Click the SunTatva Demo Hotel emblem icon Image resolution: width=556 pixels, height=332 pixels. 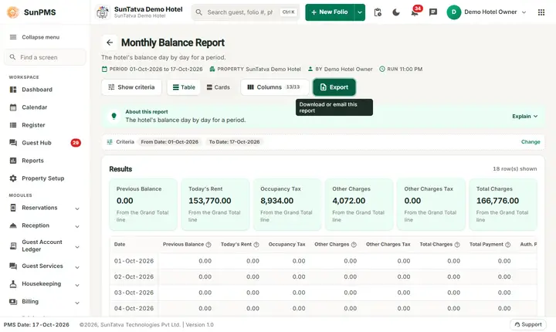pos(103,12)
